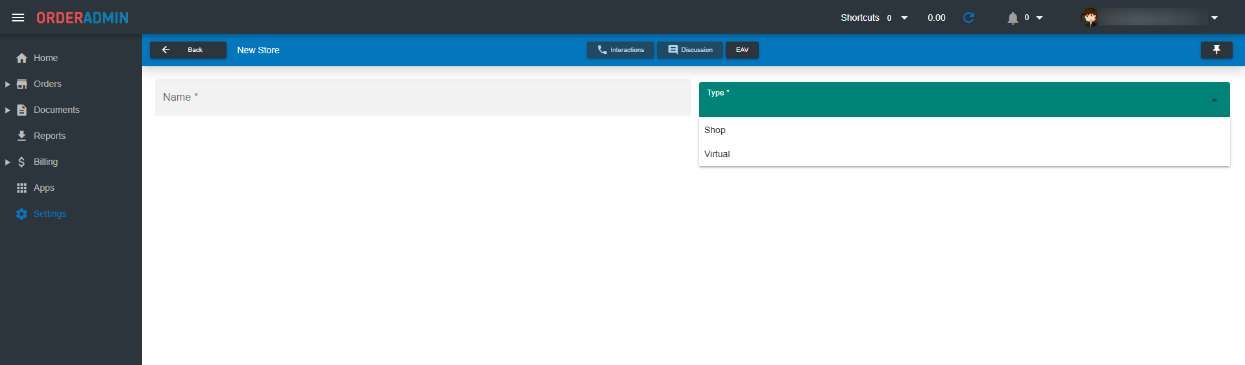This screenshot has width=1245, height=365.
Task: Click the refresh balance icon
Action: (x=968, y=18)
